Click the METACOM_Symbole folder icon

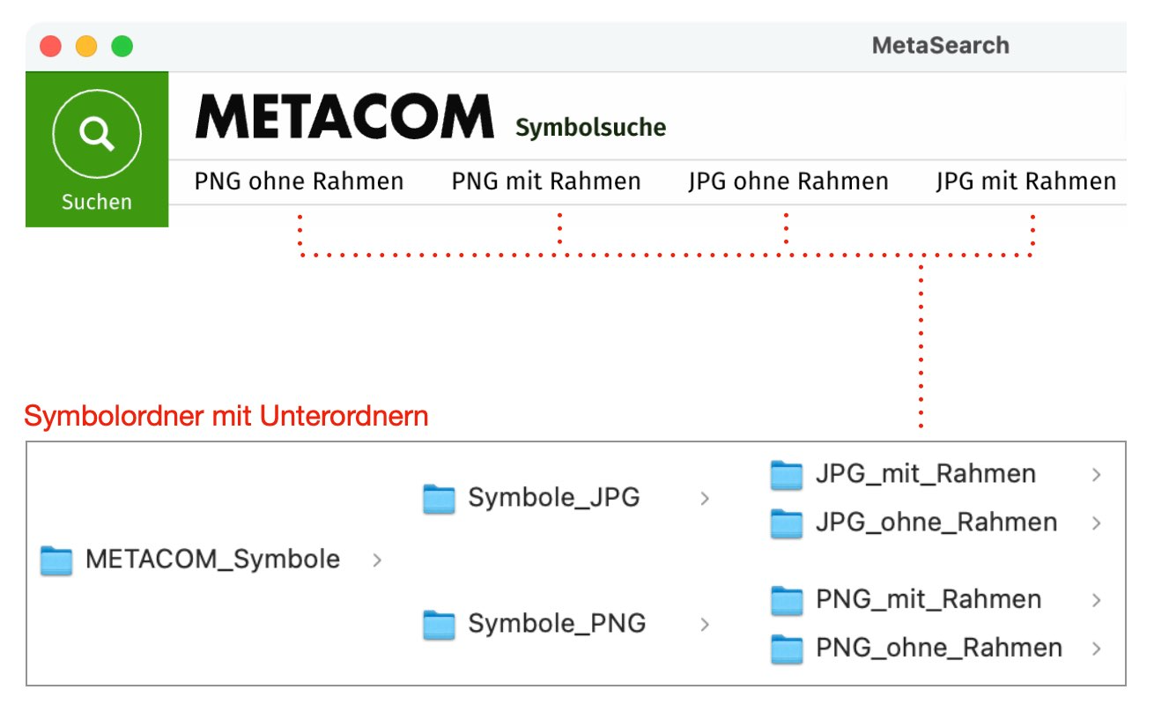(56, 560)
